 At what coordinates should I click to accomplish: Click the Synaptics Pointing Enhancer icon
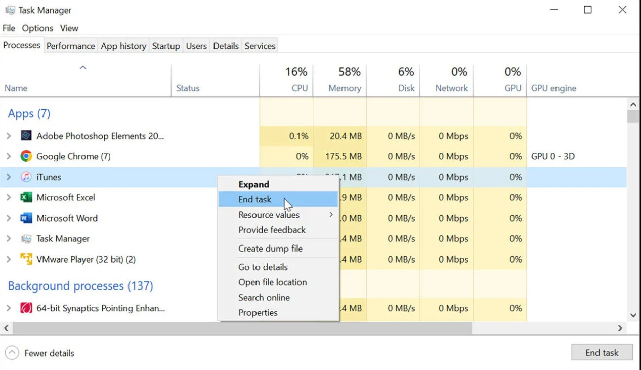[x=26, y=308]
